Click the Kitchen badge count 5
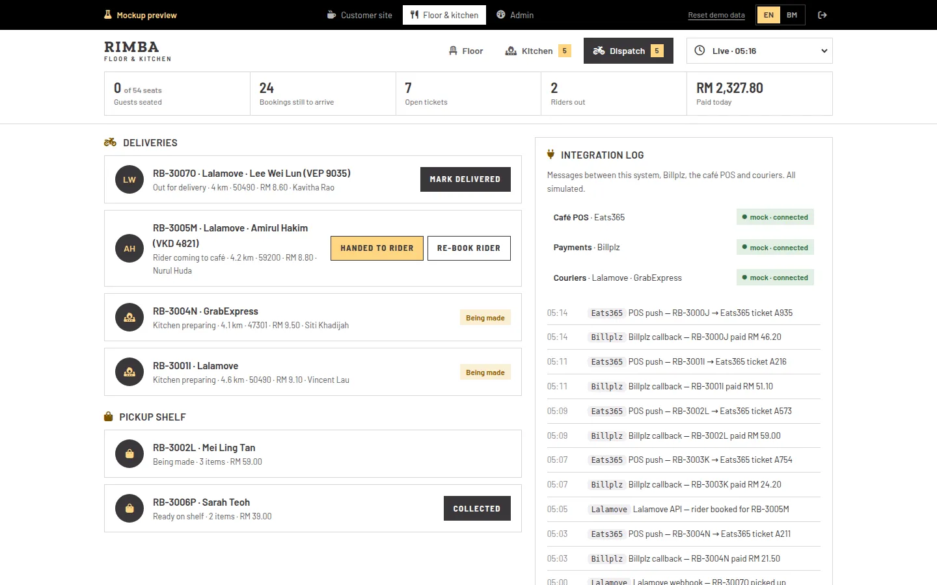The width and height of the screenshot is (937, 585). (x=565, y=51)
